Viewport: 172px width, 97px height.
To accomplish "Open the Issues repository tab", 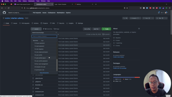I will tap(14, 23).
